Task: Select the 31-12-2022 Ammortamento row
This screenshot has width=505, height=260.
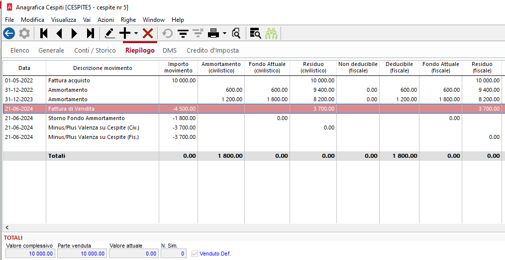Action: pos(253,90)
